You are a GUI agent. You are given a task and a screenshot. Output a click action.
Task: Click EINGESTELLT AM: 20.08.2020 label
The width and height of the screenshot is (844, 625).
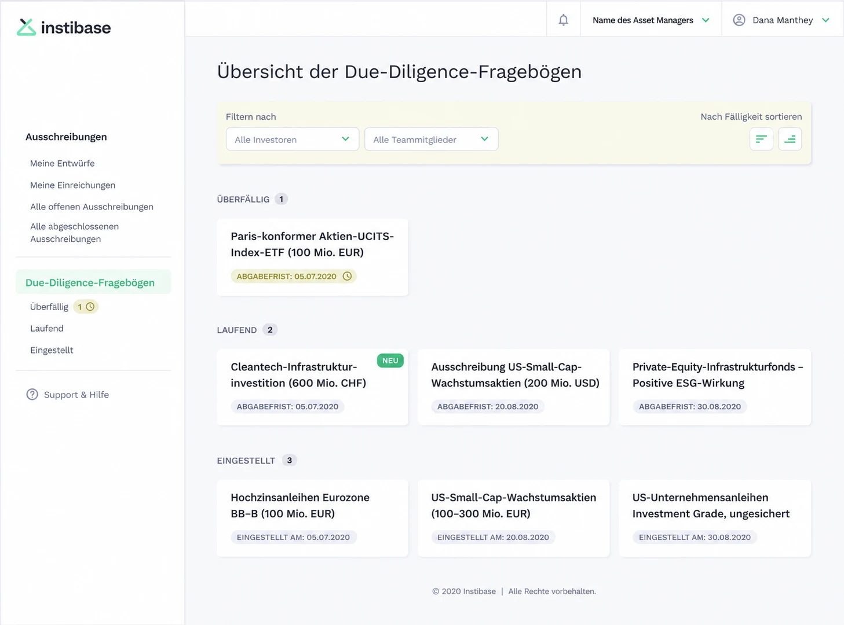(x=493, y=537)
